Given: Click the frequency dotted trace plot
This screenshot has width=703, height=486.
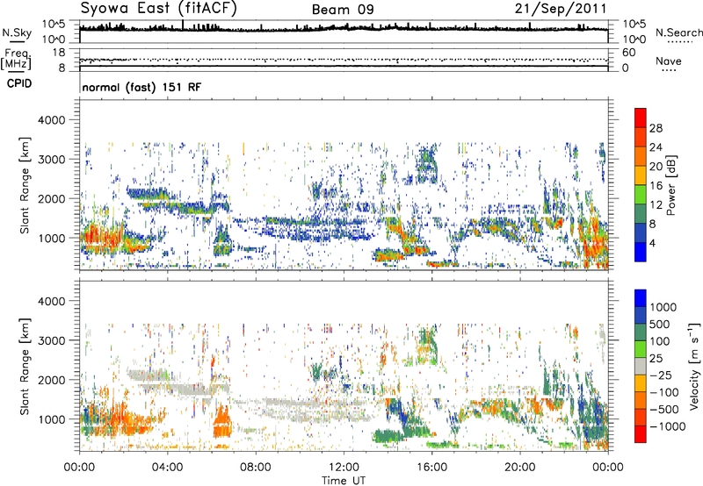Looking at the screenshot, I should (344, 60).
